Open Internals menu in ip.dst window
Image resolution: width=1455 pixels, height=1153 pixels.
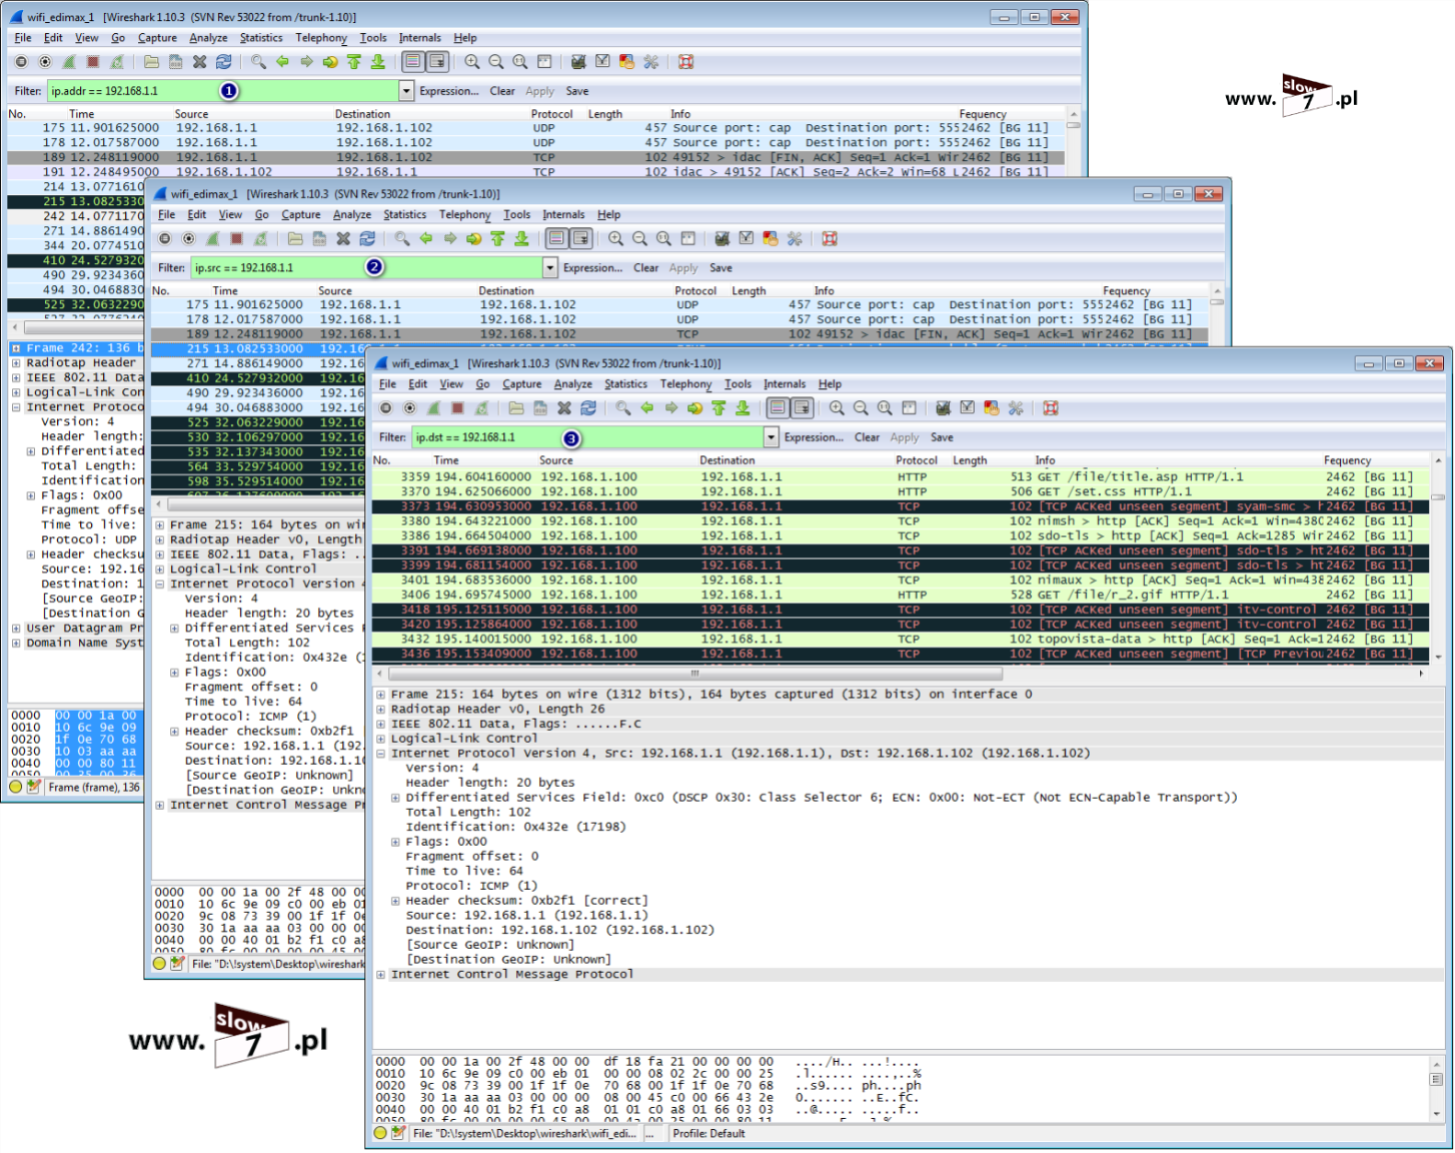tap(785, 384)
